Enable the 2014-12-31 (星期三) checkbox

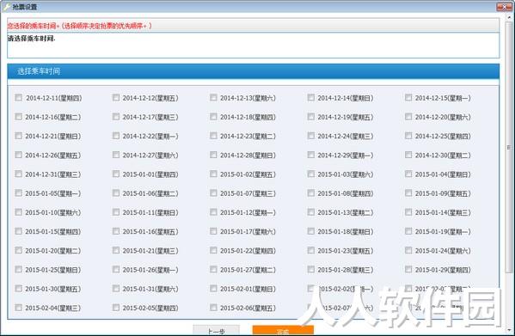[18, 174]
